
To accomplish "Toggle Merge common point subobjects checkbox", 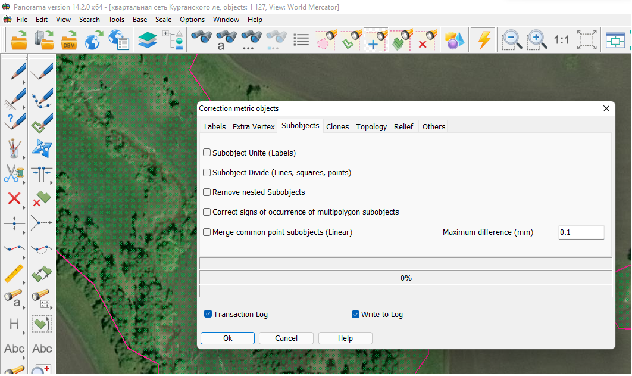I will [x=207, y=232].
